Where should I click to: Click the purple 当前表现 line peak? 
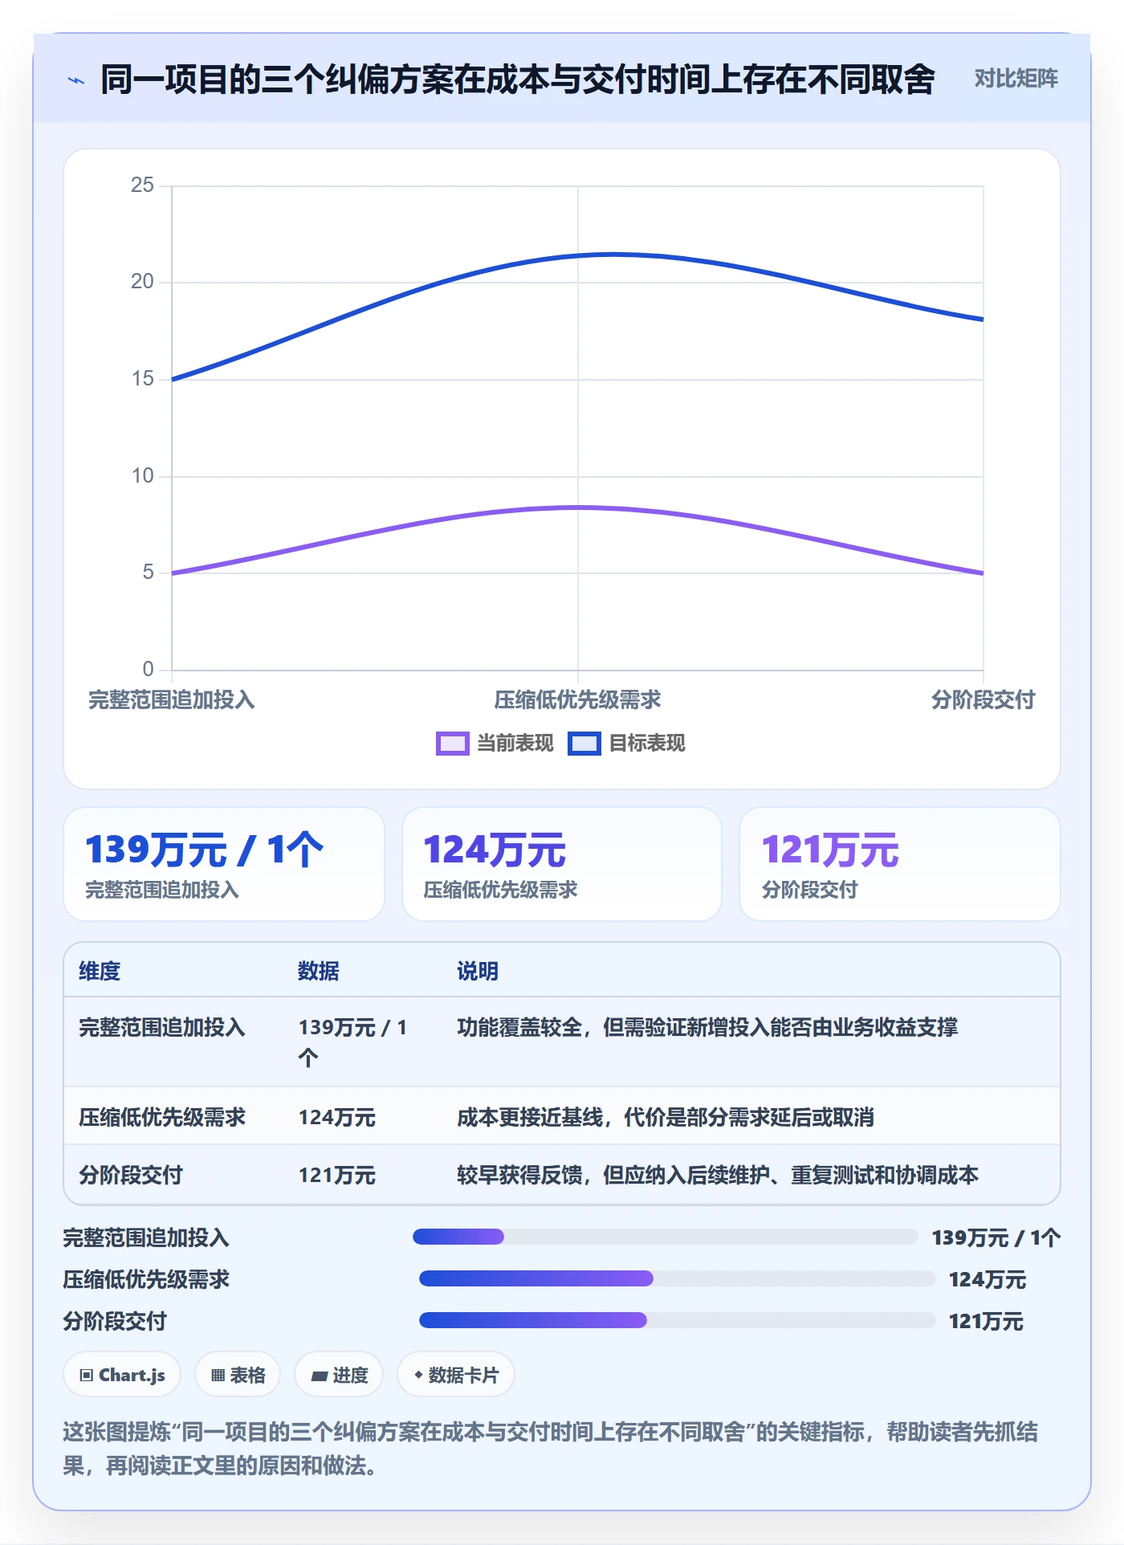click(x=578, y=507)
